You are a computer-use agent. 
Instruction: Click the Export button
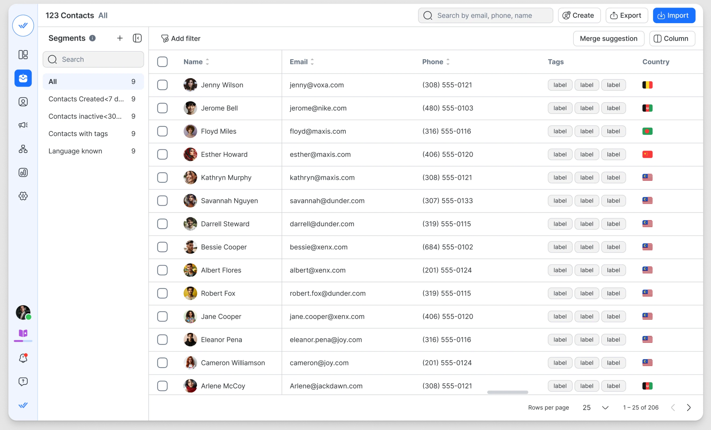pos(626,15)
